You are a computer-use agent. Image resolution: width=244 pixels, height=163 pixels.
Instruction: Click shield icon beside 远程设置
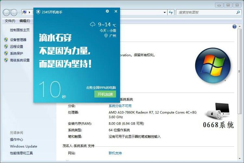tap(6, 46)
